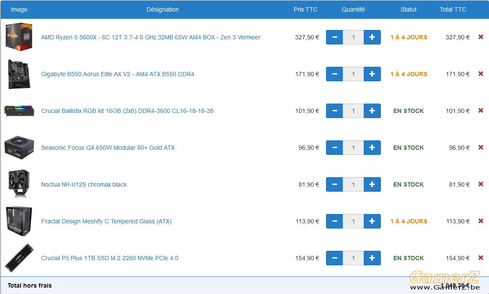Click the Crucial P5 Plus SSD thumbnail
This screenshot has height=294, width=489.
click(x=19, y=258)
